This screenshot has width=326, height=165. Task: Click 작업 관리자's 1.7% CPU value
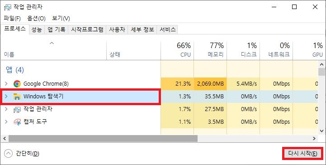tap(185, 109)
